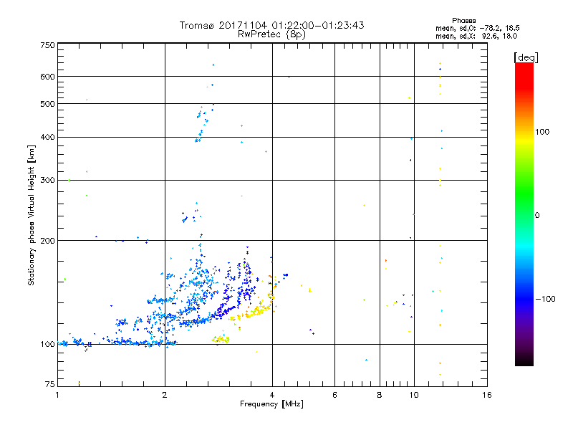Click the [deg] unit label
This screenshot has width=573, height=430.
coord(526,57)
